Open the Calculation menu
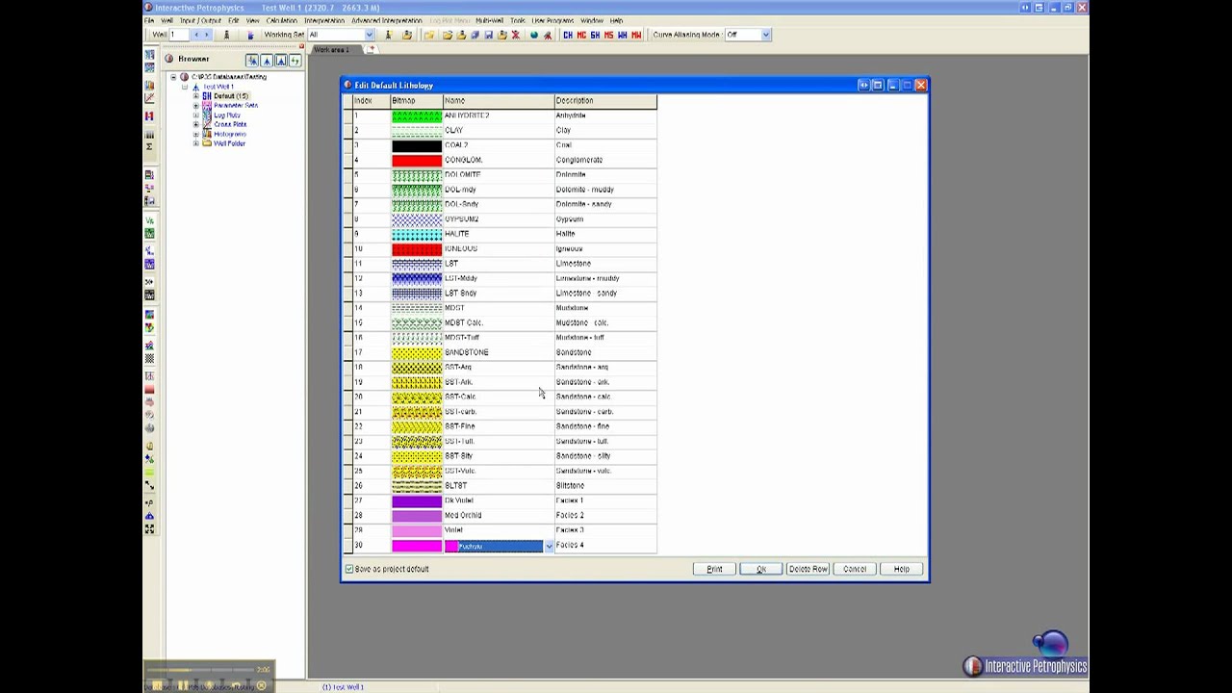The width and height of the screenshot is (1232, 693). coord(282,20)
